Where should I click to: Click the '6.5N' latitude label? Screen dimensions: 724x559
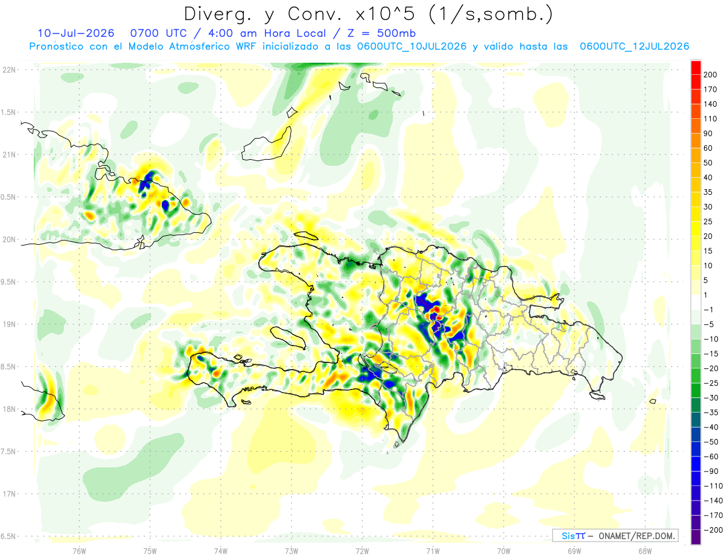[9, 536]
